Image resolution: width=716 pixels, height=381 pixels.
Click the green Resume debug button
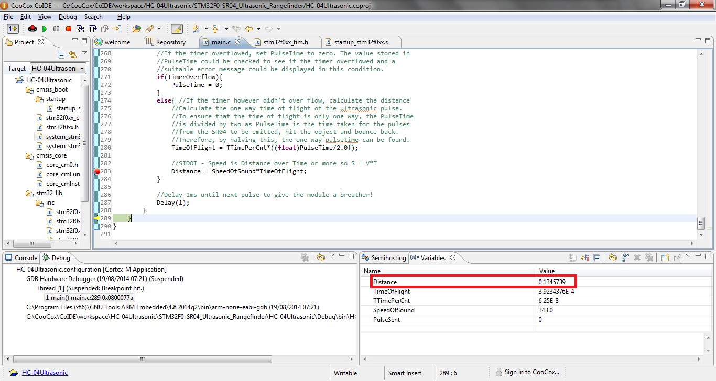click(x=45, y=29)
